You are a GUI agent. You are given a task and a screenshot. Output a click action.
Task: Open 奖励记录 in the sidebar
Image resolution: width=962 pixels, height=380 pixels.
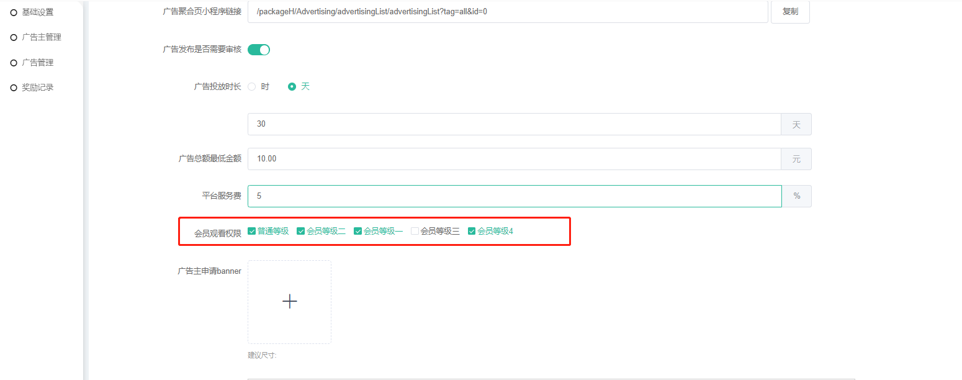(x=37, y=88)
